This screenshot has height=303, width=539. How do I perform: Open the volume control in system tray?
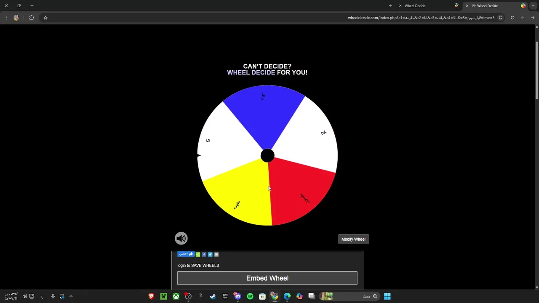tap(25, 296)
